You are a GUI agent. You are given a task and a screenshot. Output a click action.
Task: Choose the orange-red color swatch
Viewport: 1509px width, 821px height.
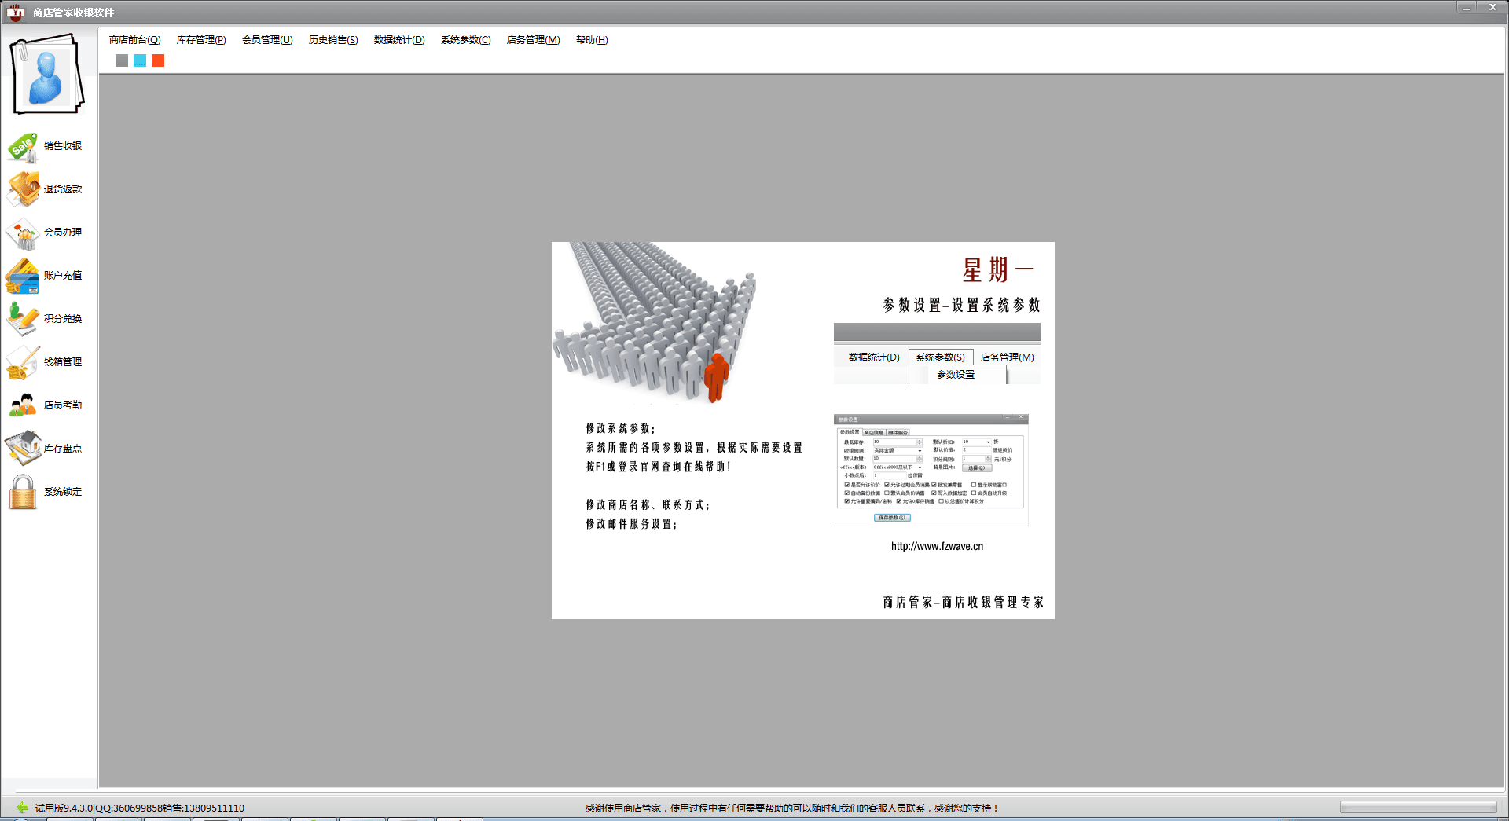pos(158,60)
